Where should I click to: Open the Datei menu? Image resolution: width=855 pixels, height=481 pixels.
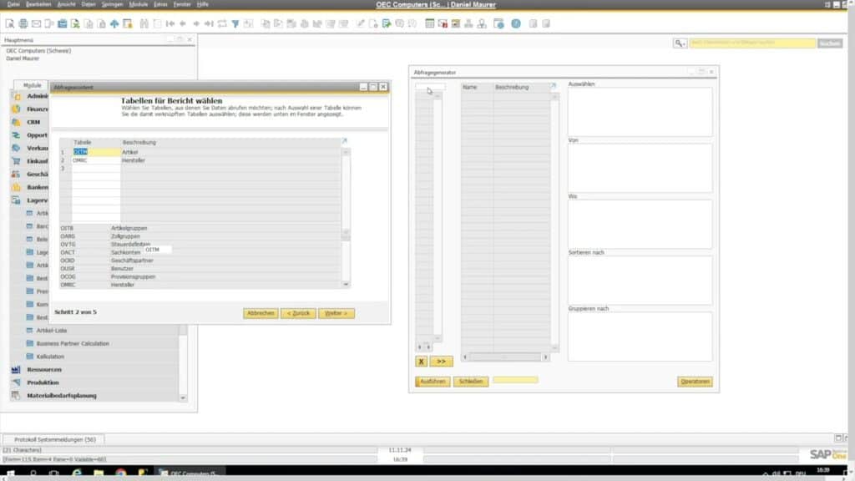click(13, 4)
